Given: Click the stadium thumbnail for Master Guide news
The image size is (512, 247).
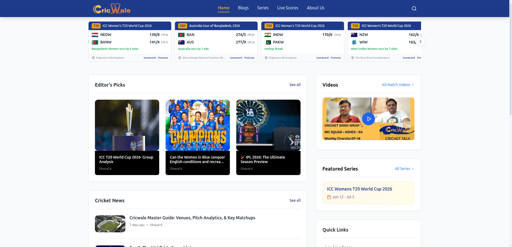Looking at the screenshot, I should coord(110,224).
